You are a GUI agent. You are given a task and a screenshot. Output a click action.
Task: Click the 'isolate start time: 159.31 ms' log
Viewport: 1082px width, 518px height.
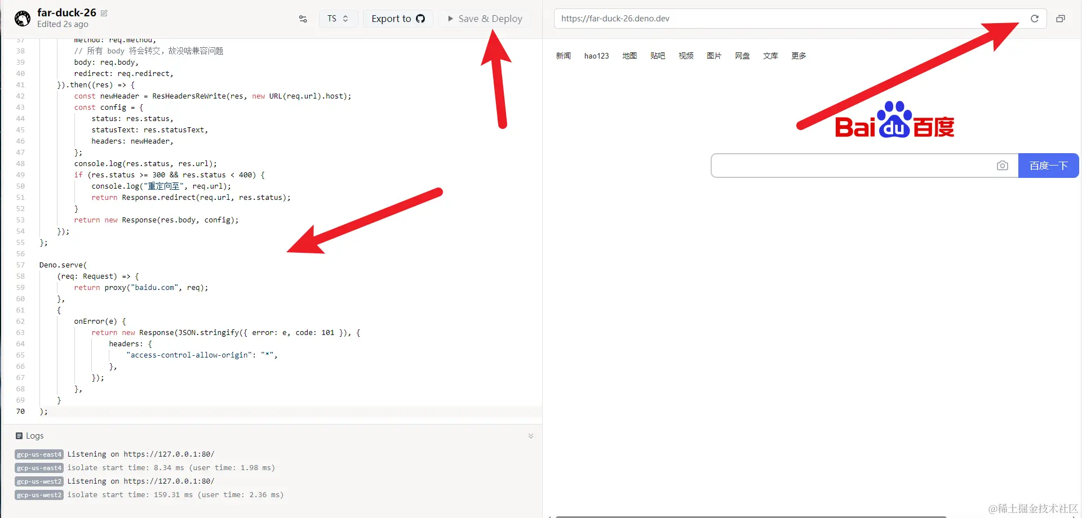(x=175, y=495)
